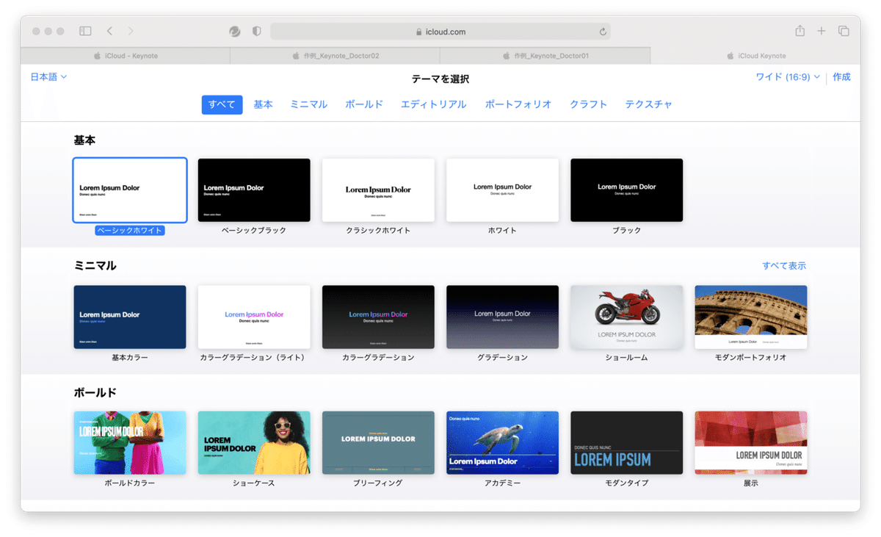The image size is (881, 537).
Task: Select the iCloud Keynote tab
Action: tap(755, 56)
